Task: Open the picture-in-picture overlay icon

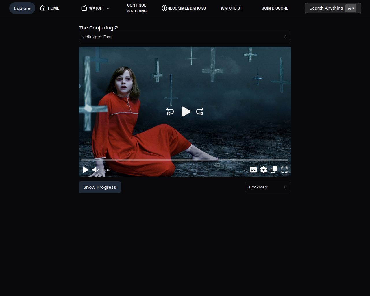Action: (274, 170)
